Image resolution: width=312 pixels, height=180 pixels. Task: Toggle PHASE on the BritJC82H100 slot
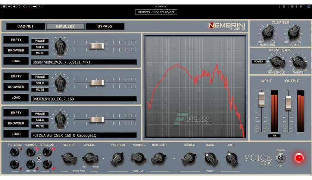tap(40, 77)
